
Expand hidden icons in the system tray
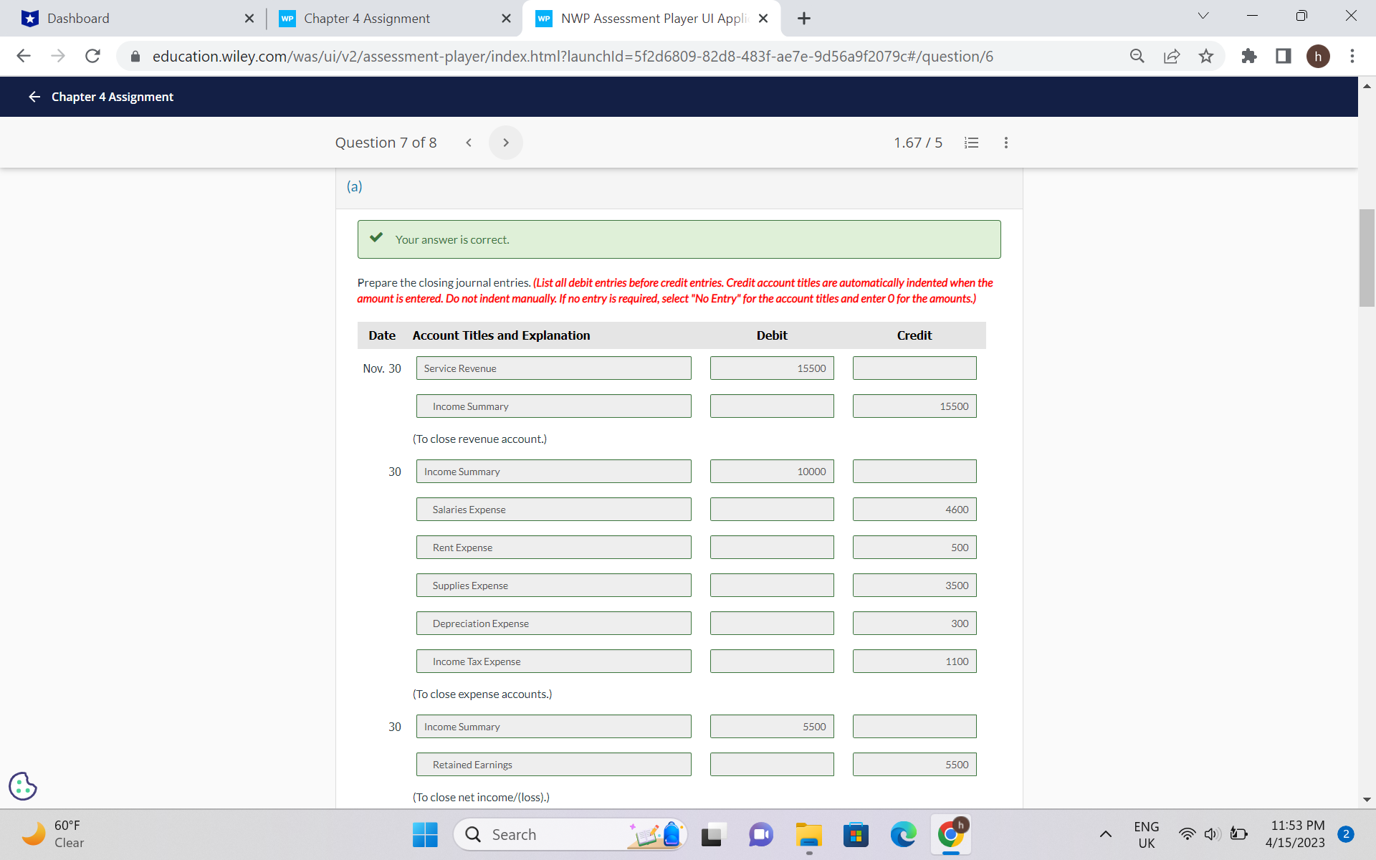1105,834
